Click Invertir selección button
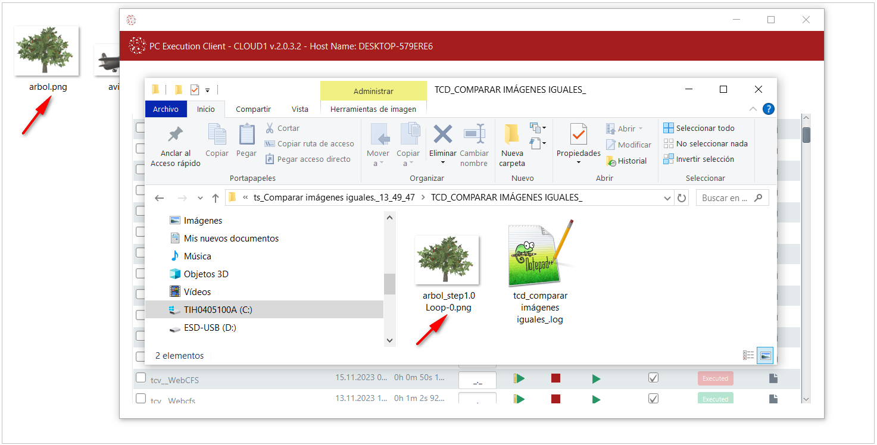This screenshot has height=445, width=877. tap(698, 159)
